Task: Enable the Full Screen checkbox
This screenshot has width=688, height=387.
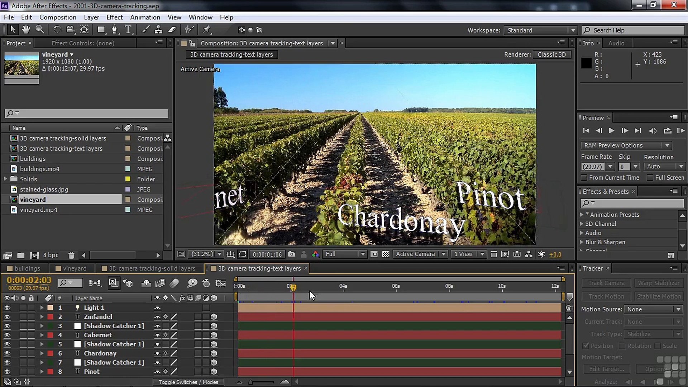Action: [650, 178]
